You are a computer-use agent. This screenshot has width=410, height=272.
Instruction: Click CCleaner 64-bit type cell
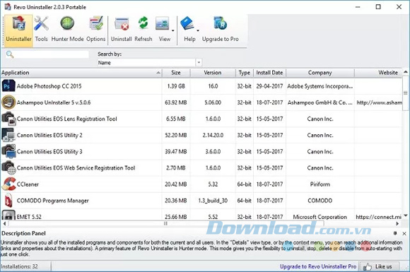244,184
